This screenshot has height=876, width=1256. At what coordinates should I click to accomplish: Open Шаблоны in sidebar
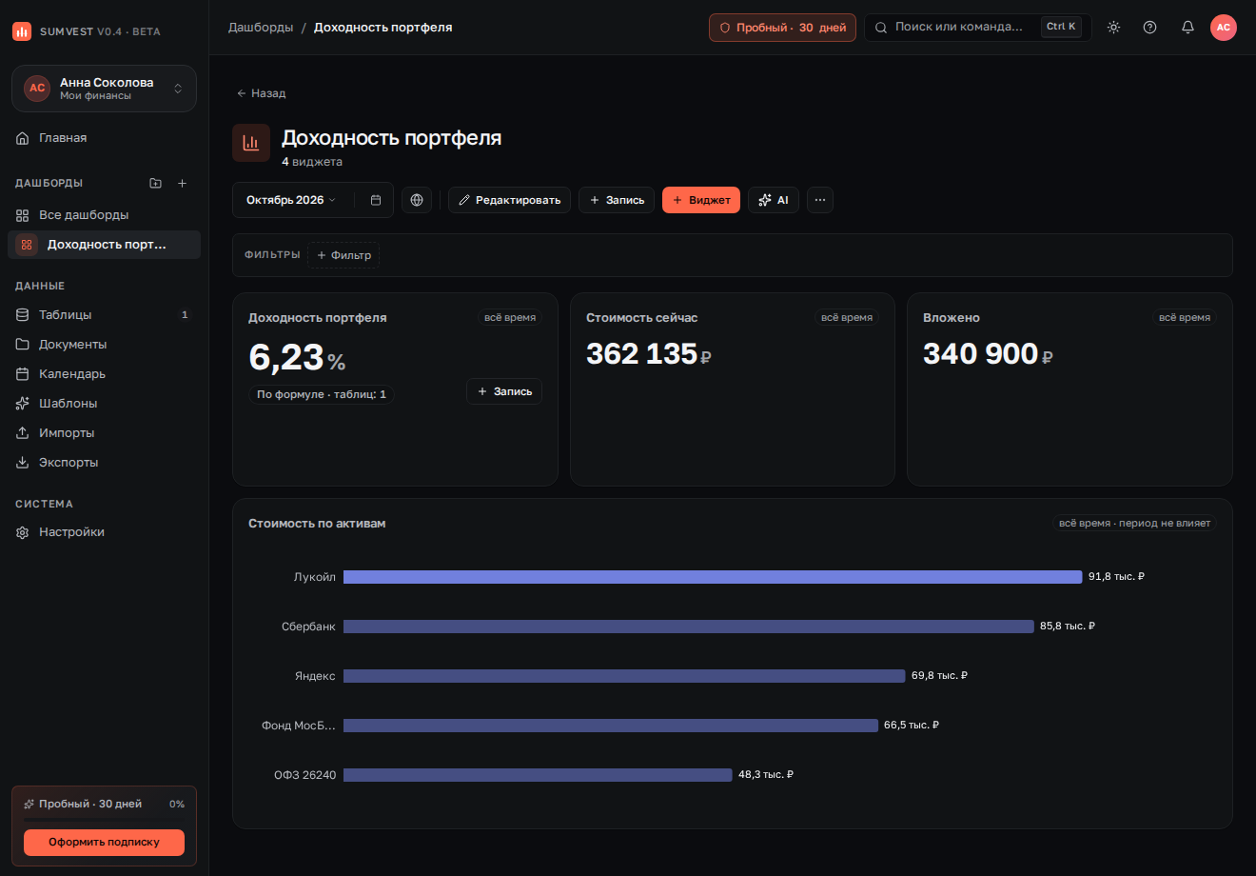104,403
